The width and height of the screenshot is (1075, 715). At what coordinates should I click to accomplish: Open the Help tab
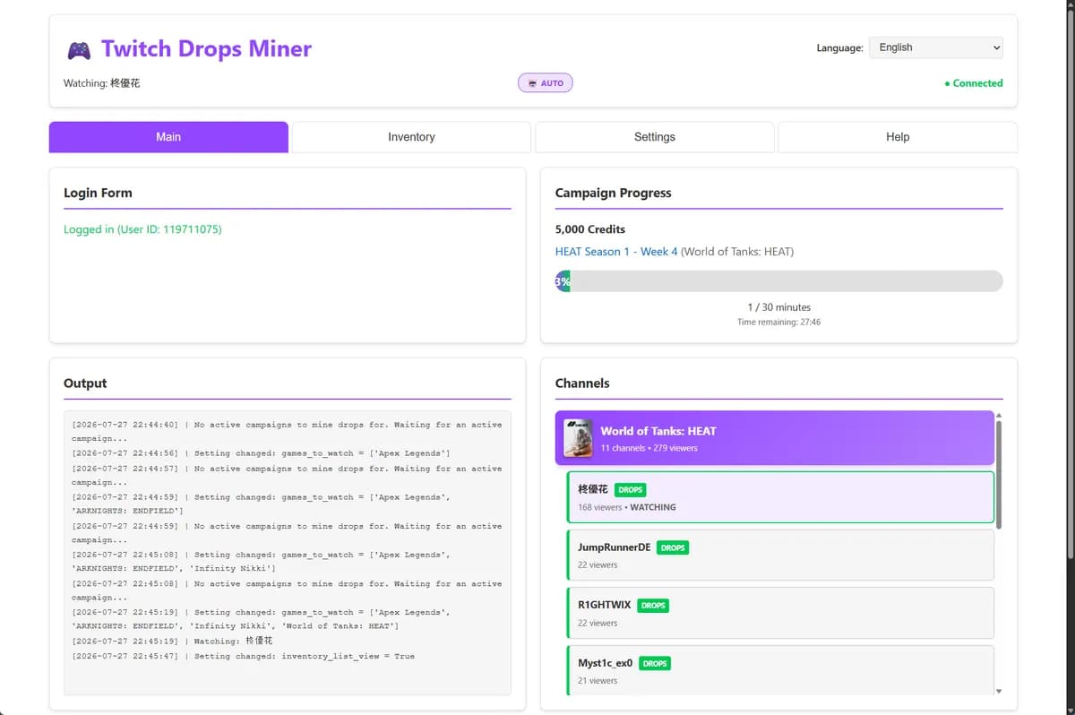[898, 137]
